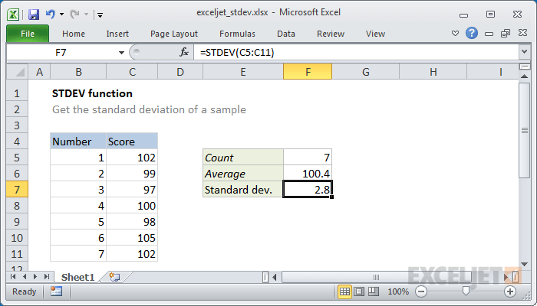The width and height of the screenshot is (537, 306).
Task: Switch to Page Break Preview in the status bar
Action: point(373,291)
